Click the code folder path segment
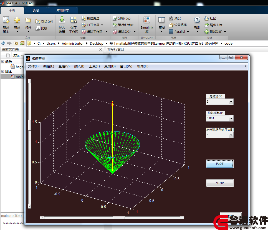The height and width of the screenshot is (230, 268). pos(228,43)
